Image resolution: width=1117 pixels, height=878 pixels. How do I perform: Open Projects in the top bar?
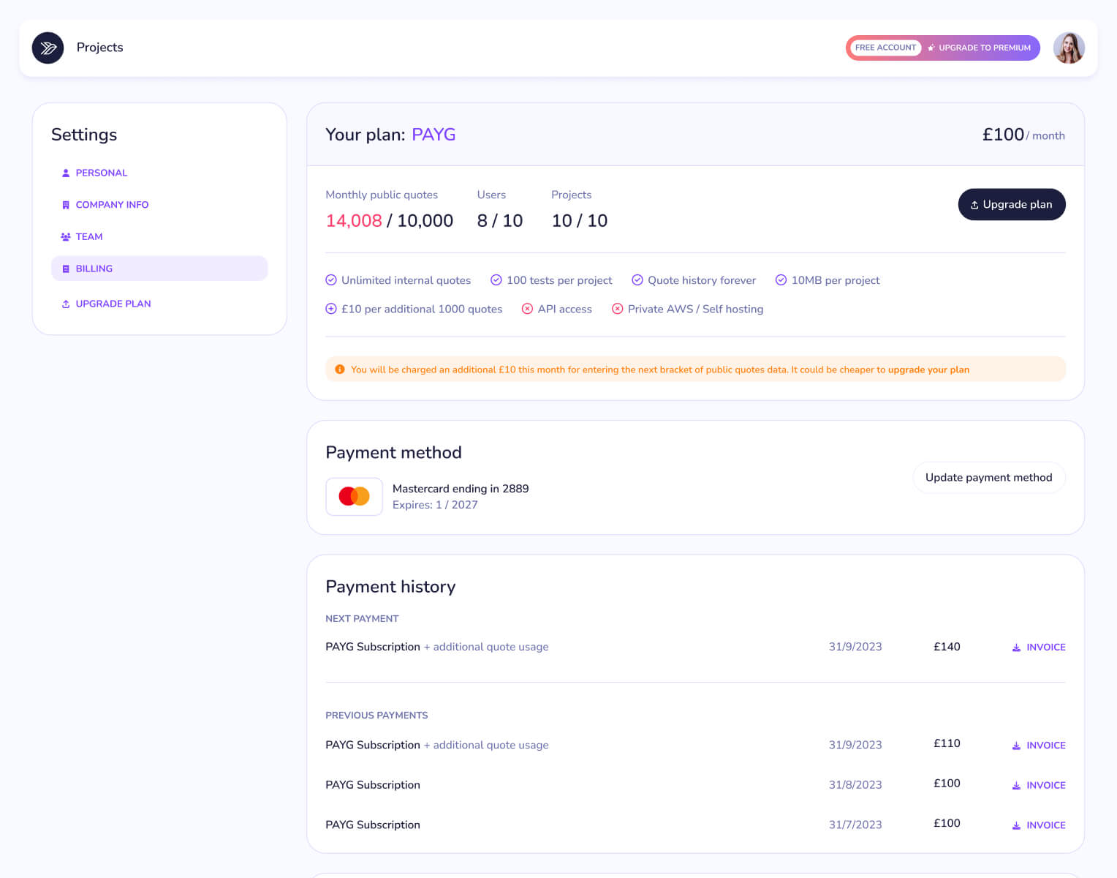100,48
